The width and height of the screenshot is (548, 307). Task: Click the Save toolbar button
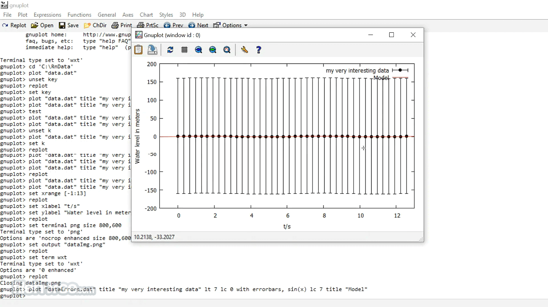click(x=69, y=25)
